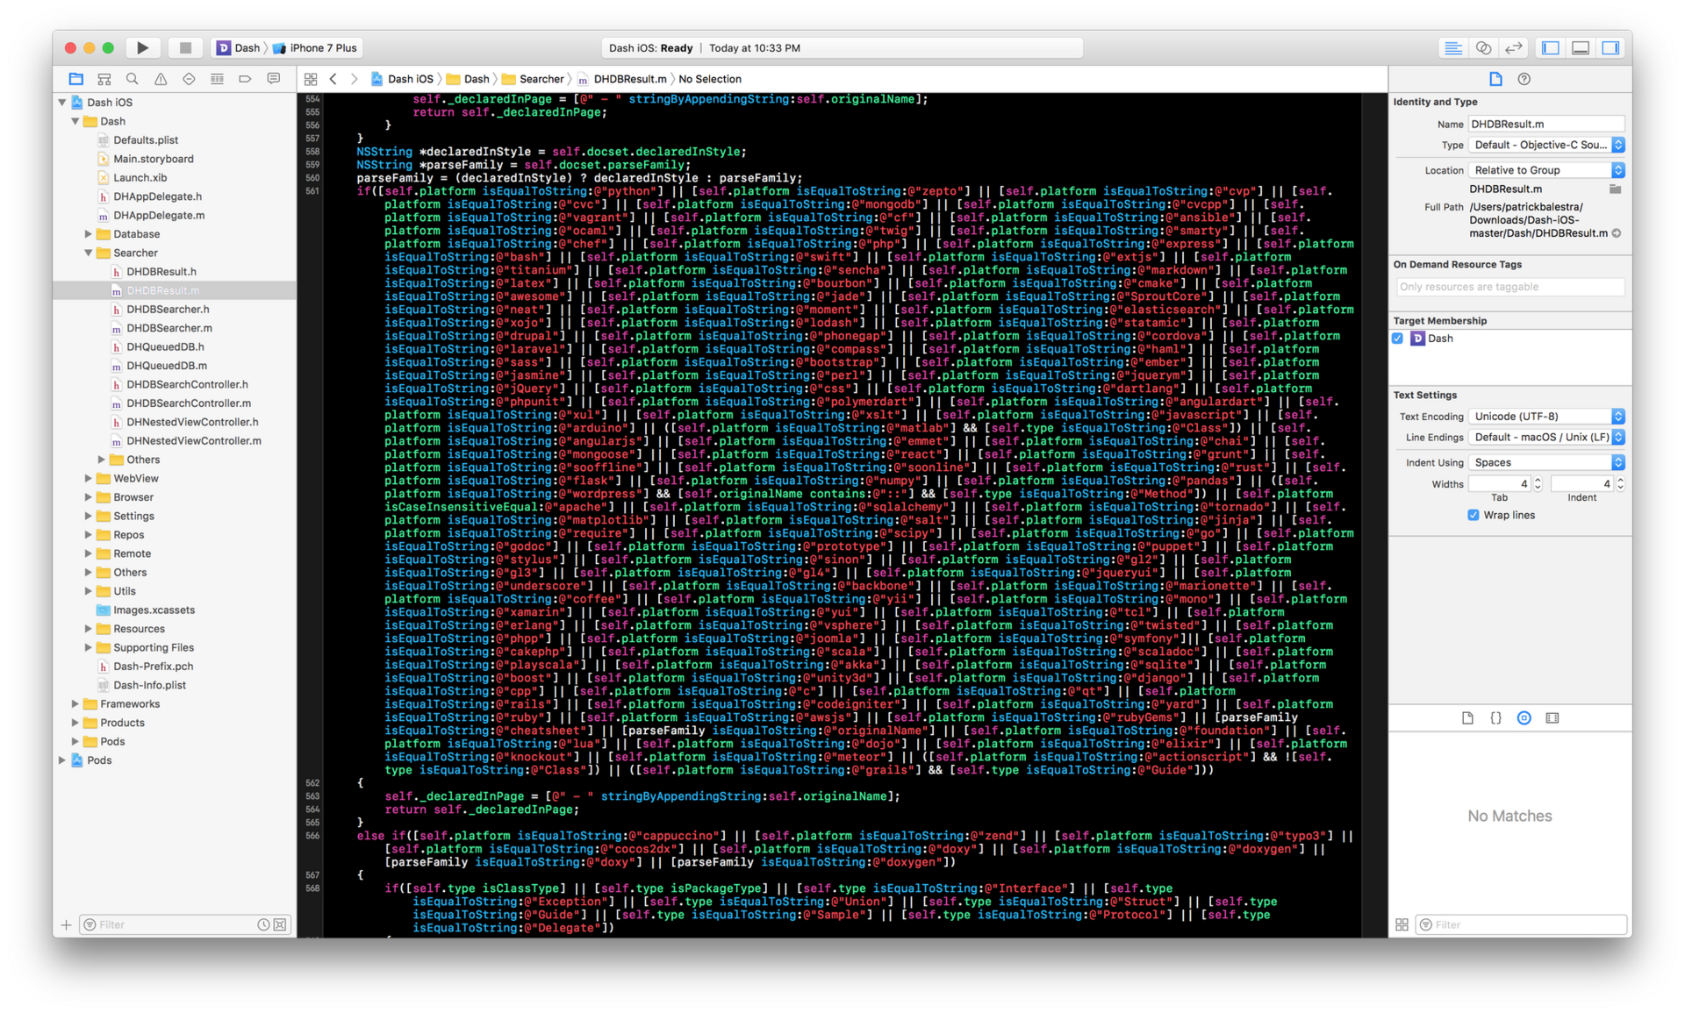Open the Find navigator magnifier
Viewport: 1685px width, 1013px height.
click(133, 79)
